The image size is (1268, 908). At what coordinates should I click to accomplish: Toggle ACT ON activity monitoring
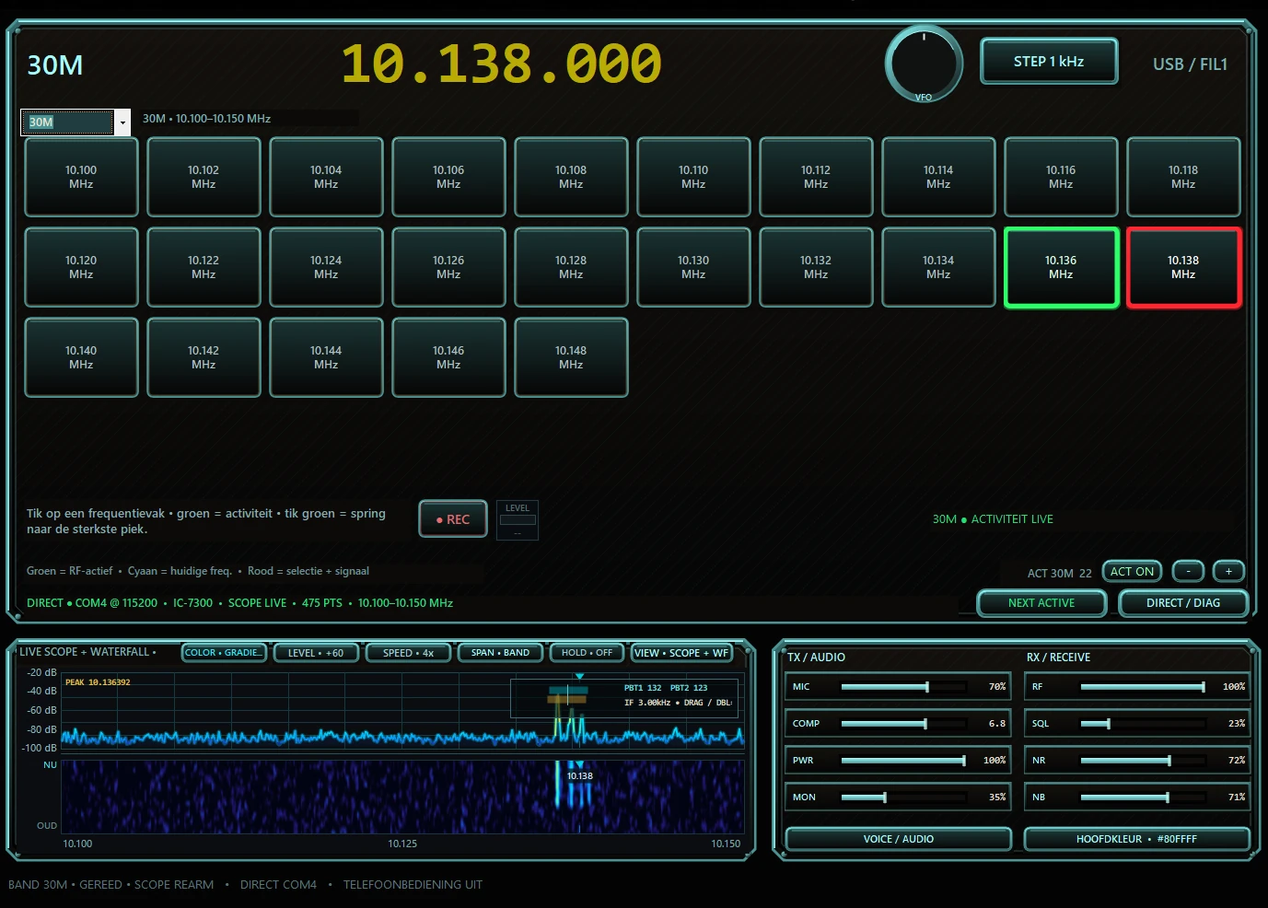(1132, 571)
